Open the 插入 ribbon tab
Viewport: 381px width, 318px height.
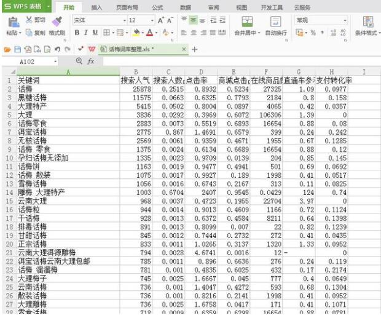coord(96,7)
